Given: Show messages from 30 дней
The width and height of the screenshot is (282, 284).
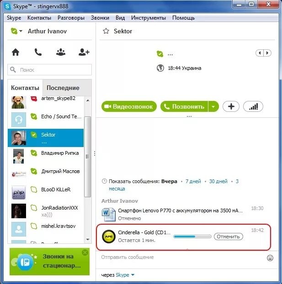Looking at the screenshot, I should click(x=218, y=181).
